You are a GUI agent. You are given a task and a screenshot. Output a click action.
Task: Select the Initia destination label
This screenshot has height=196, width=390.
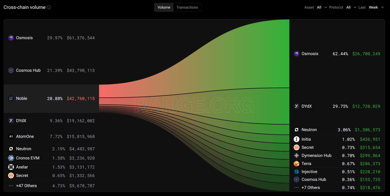pyautogui.click(x=306, y=139)
